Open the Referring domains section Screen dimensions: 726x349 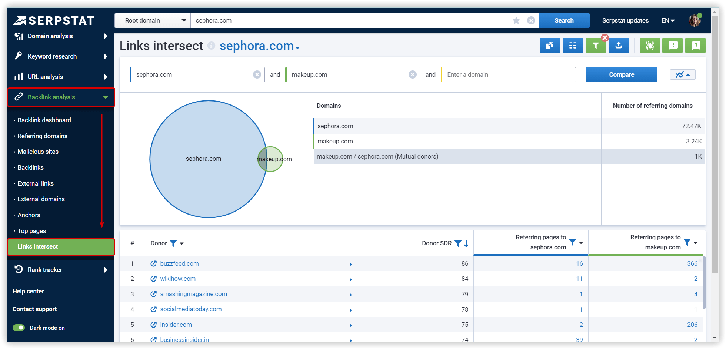42,136
